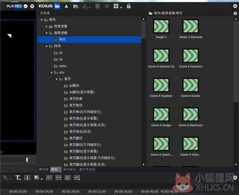
Task: Toggle the folder view icon beside EDIUS
Action: [57, 6]
